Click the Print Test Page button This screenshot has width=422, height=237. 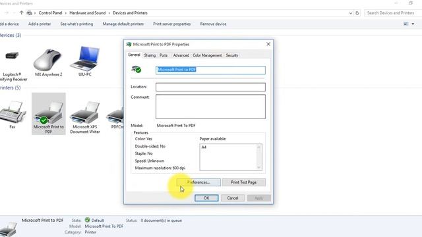point(243,182)
